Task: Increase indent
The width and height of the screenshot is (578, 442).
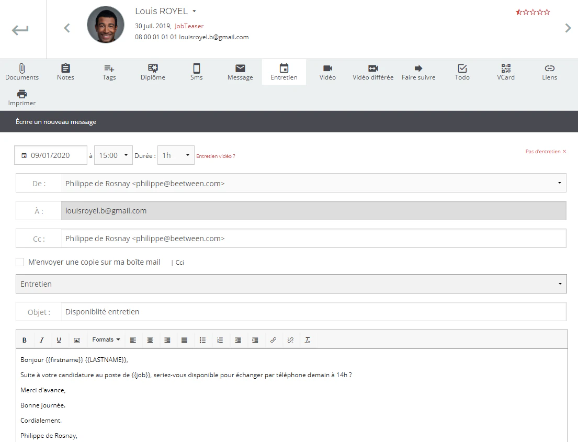Action: tap(255, 340)
